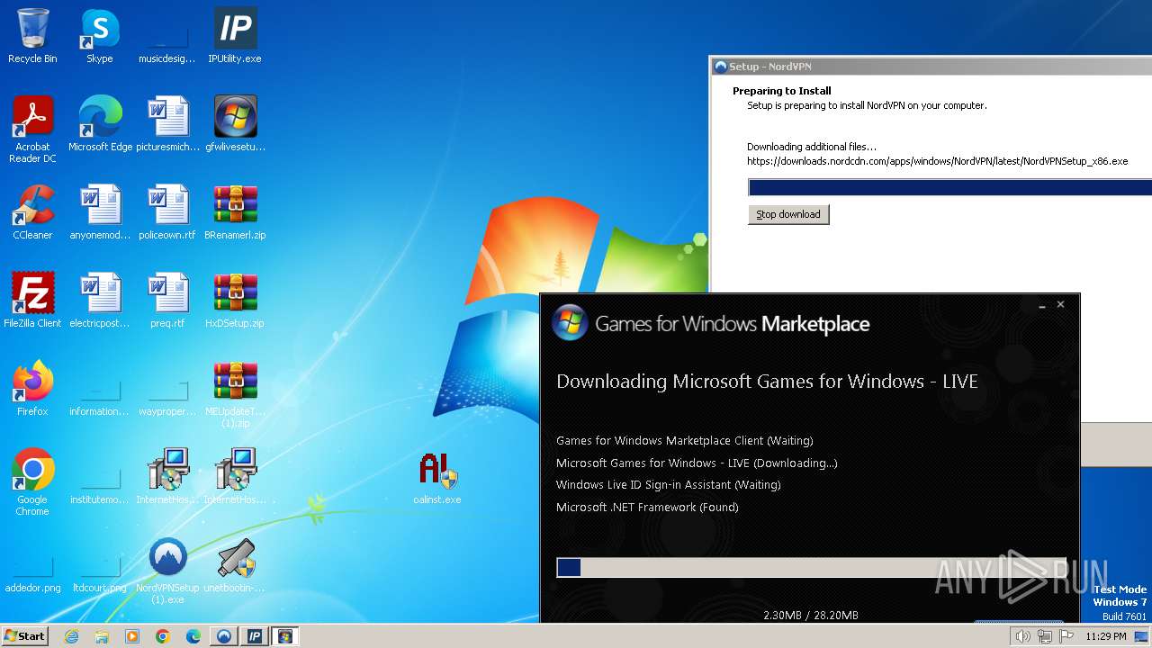Switch to NordVPN setup taskbar button
Viewport: 1152px width, 648px height.
click(224, 636)
